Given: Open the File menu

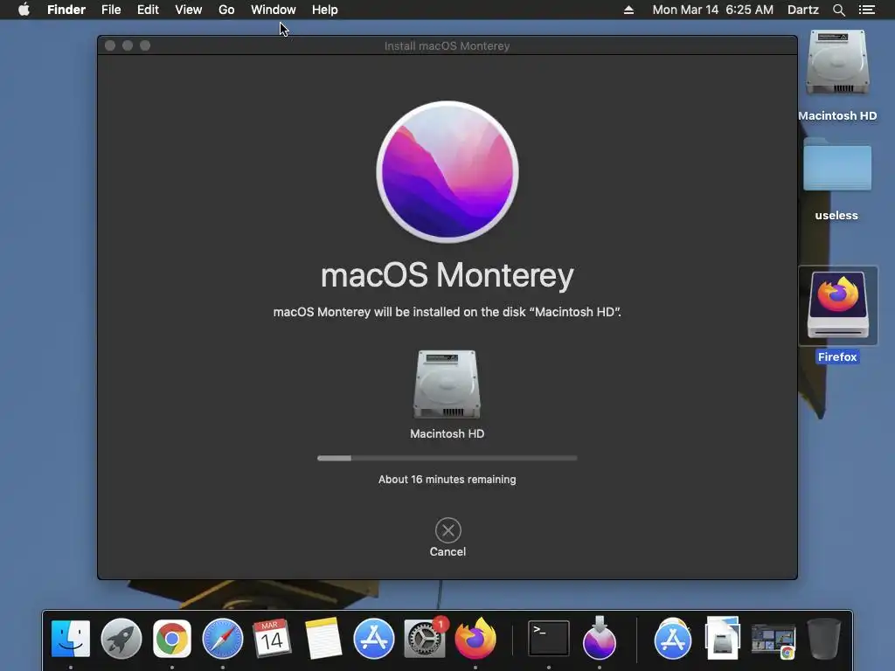Looking at the screenshot, I should [111, 10].
